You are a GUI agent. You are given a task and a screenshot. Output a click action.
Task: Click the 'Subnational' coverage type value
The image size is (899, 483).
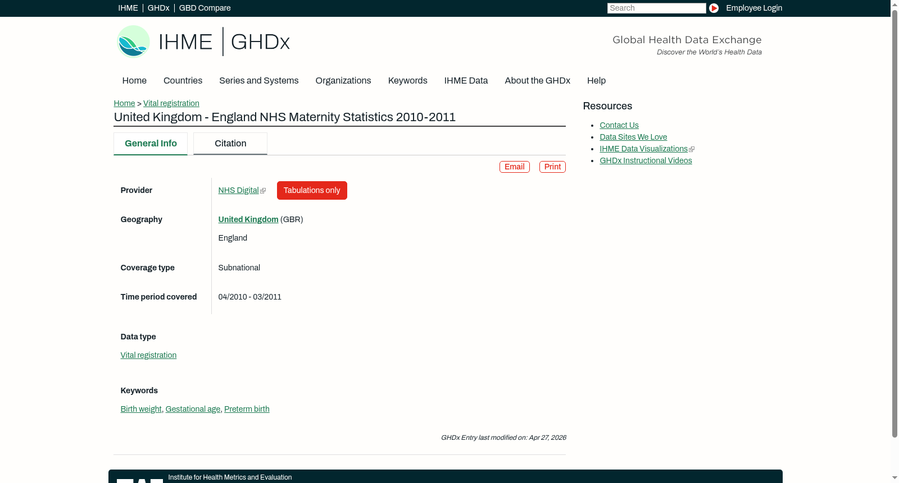click(239, 268)
